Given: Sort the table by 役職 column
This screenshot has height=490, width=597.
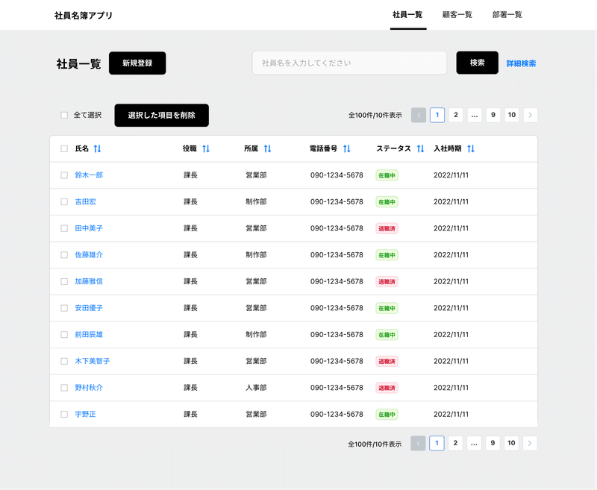Looking at the screenshot, I should click(x=206, y=148).
